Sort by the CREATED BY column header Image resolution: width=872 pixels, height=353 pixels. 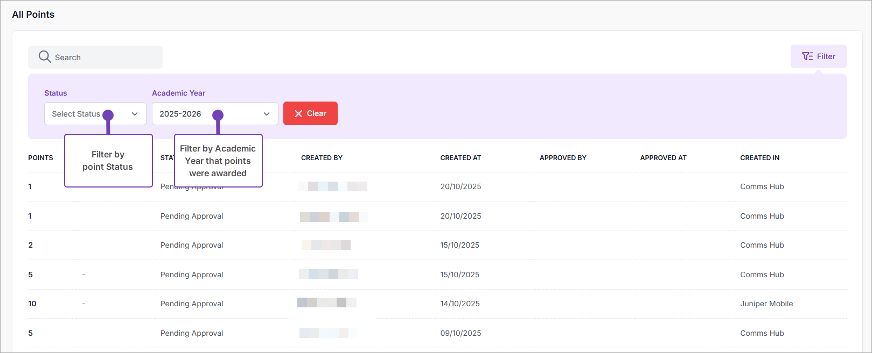tap(322, 158)
